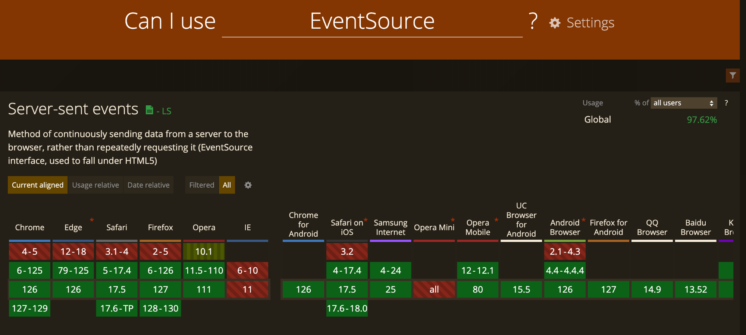746x335 pixels.
Task: Click the help question mark beside all users
Action: 726,103
